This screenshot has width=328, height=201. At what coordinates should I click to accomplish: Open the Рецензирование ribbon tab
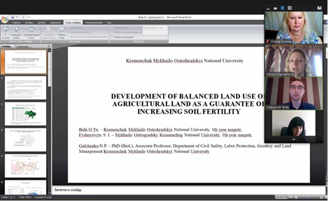(94, 22)
